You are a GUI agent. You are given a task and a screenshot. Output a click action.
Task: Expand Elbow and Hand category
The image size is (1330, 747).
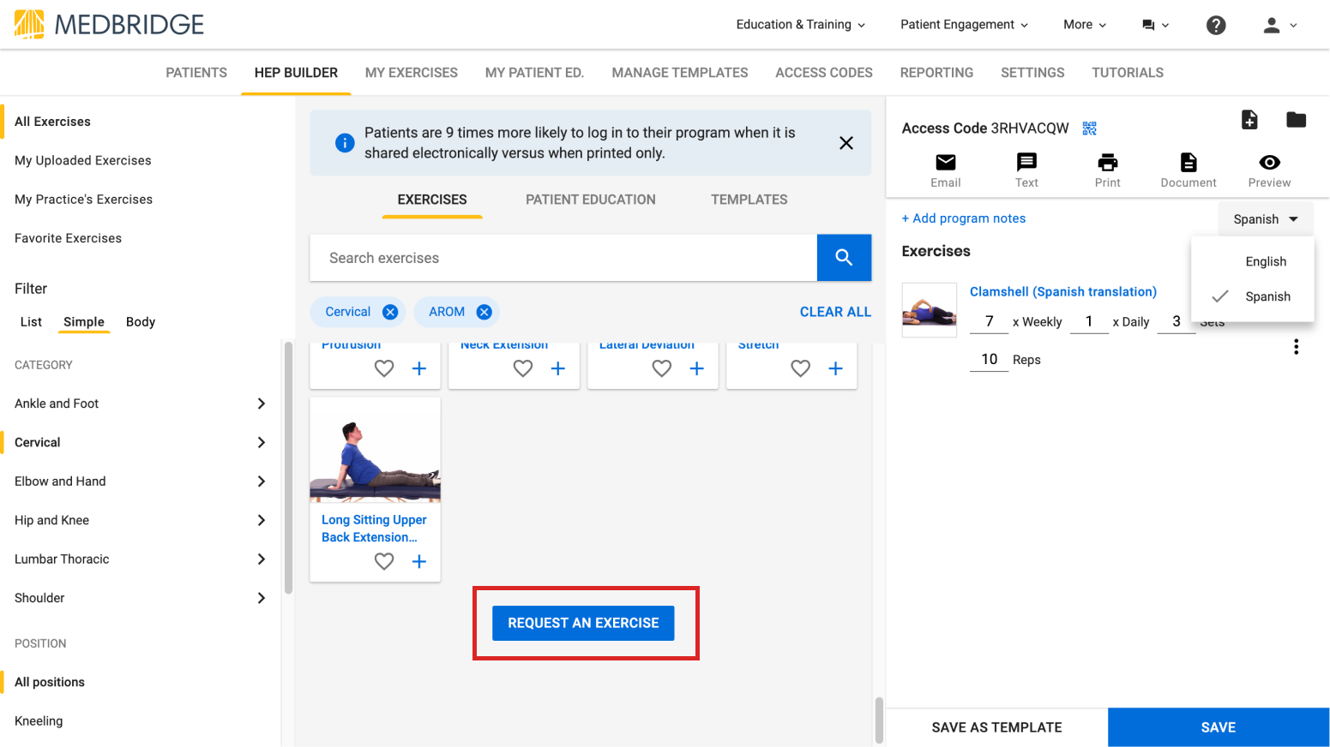(x=262, y=481)
